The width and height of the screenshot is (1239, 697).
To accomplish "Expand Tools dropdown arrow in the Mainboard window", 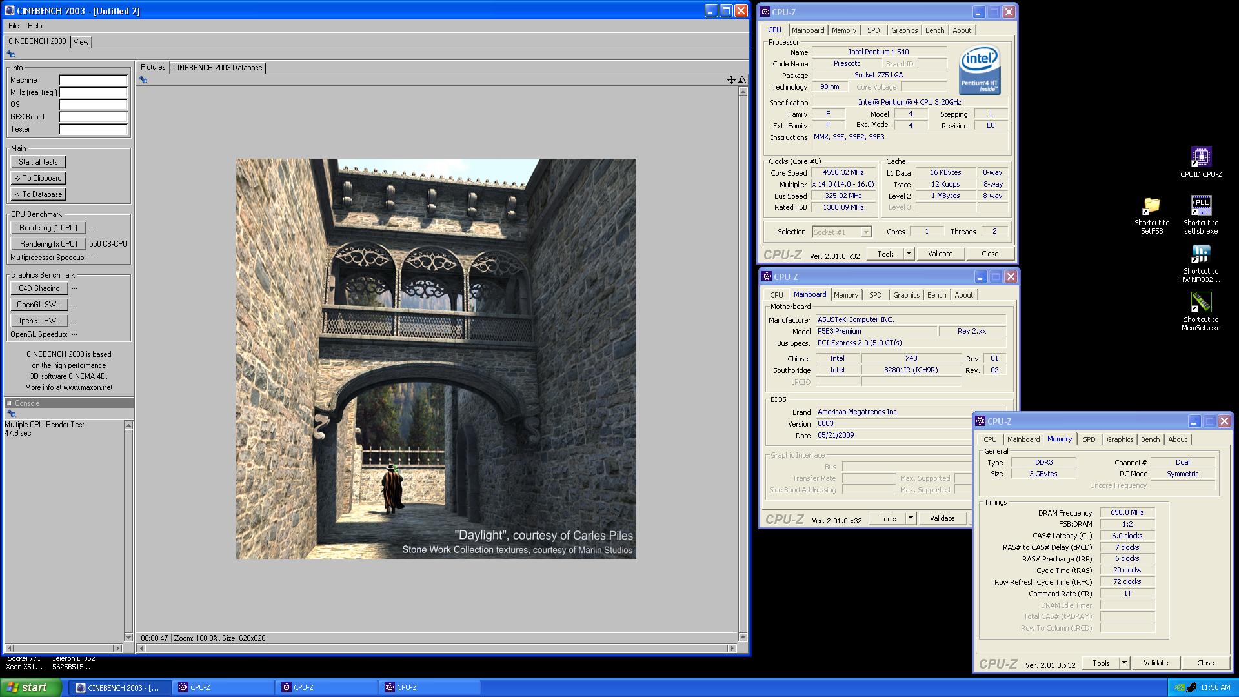I will pyautogui.click(x=911, y=518).
